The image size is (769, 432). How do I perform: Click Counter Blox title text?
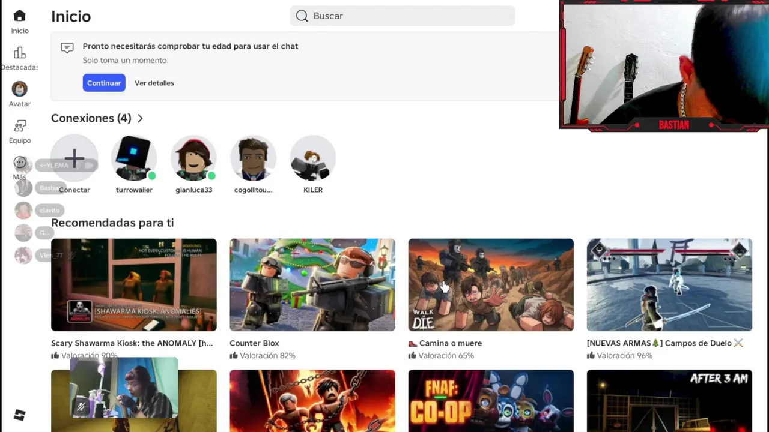tap(254, 343)
